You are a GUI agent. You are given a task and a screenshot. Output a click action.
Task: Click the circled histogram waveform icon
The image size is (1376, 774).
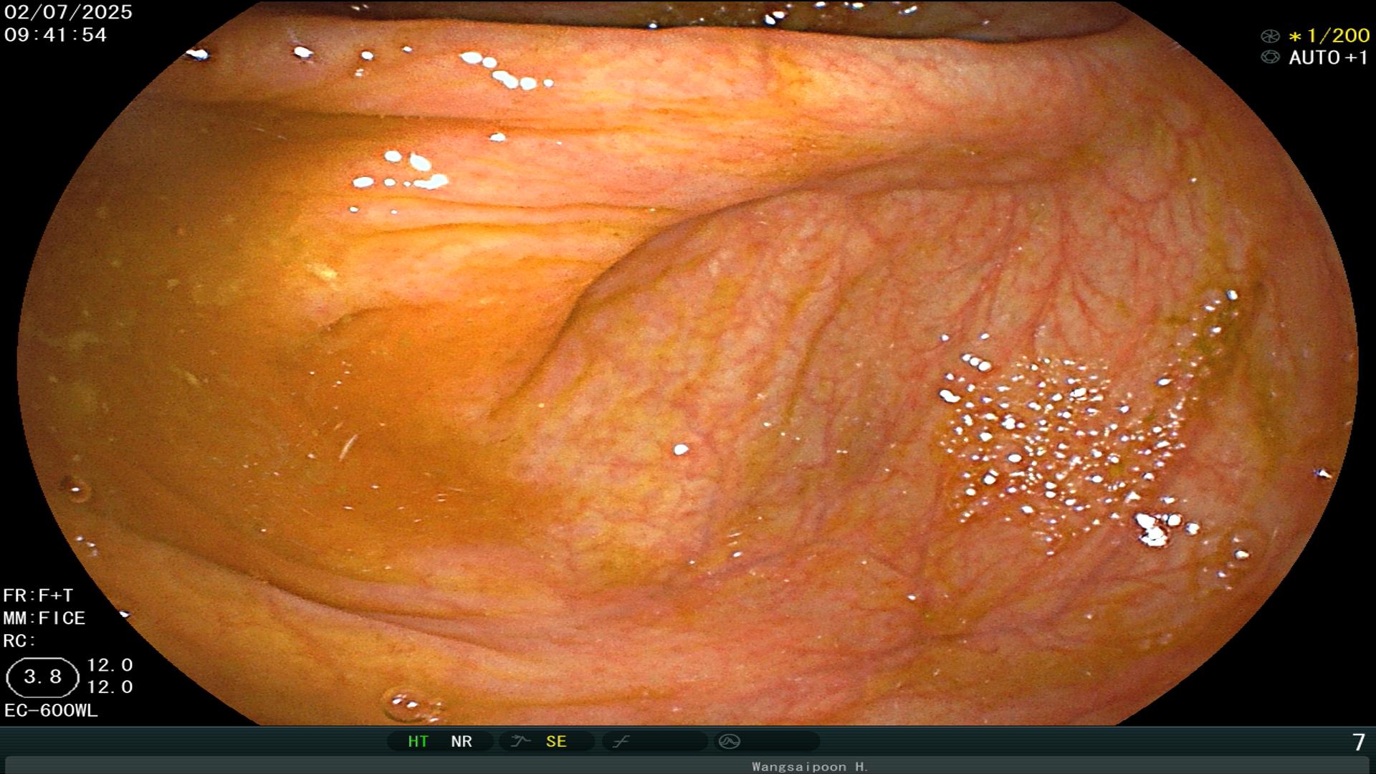[729, 741]
